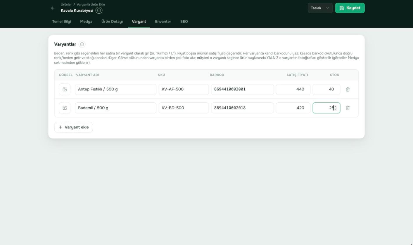Edit the price field showing 420
This screenshot has width=413, height=245.
click(x=293, y=108)
